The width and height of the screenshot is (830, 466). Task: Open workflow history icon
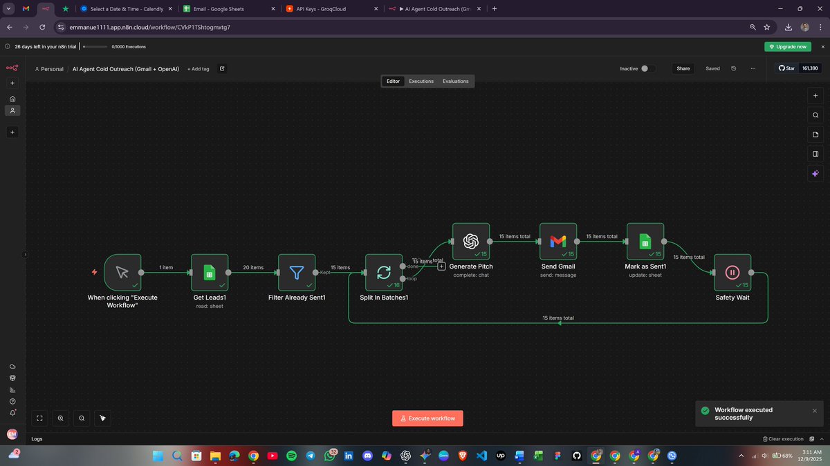coord(734,68)
